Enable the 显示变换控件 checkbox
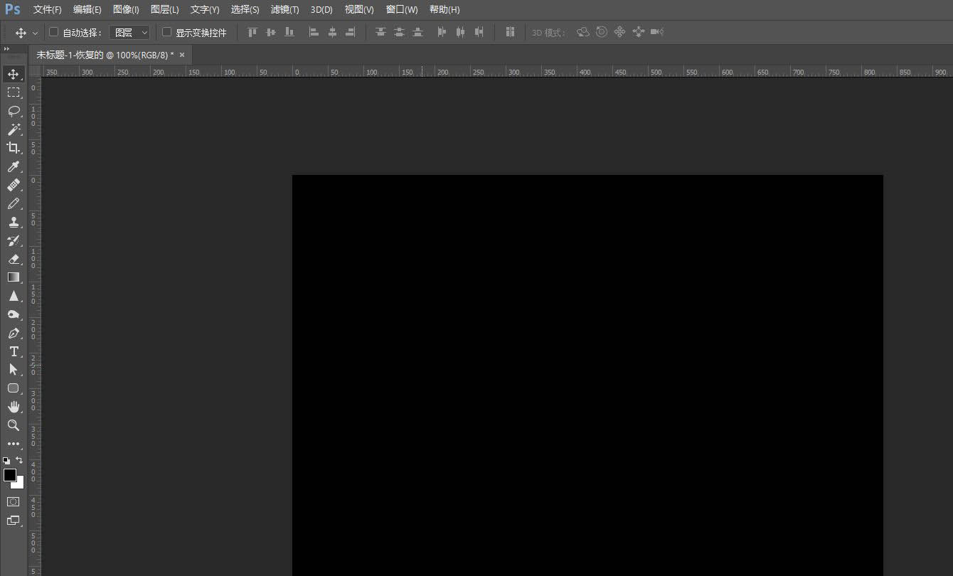This screenshot has height=576, width=953. point(167,32)
